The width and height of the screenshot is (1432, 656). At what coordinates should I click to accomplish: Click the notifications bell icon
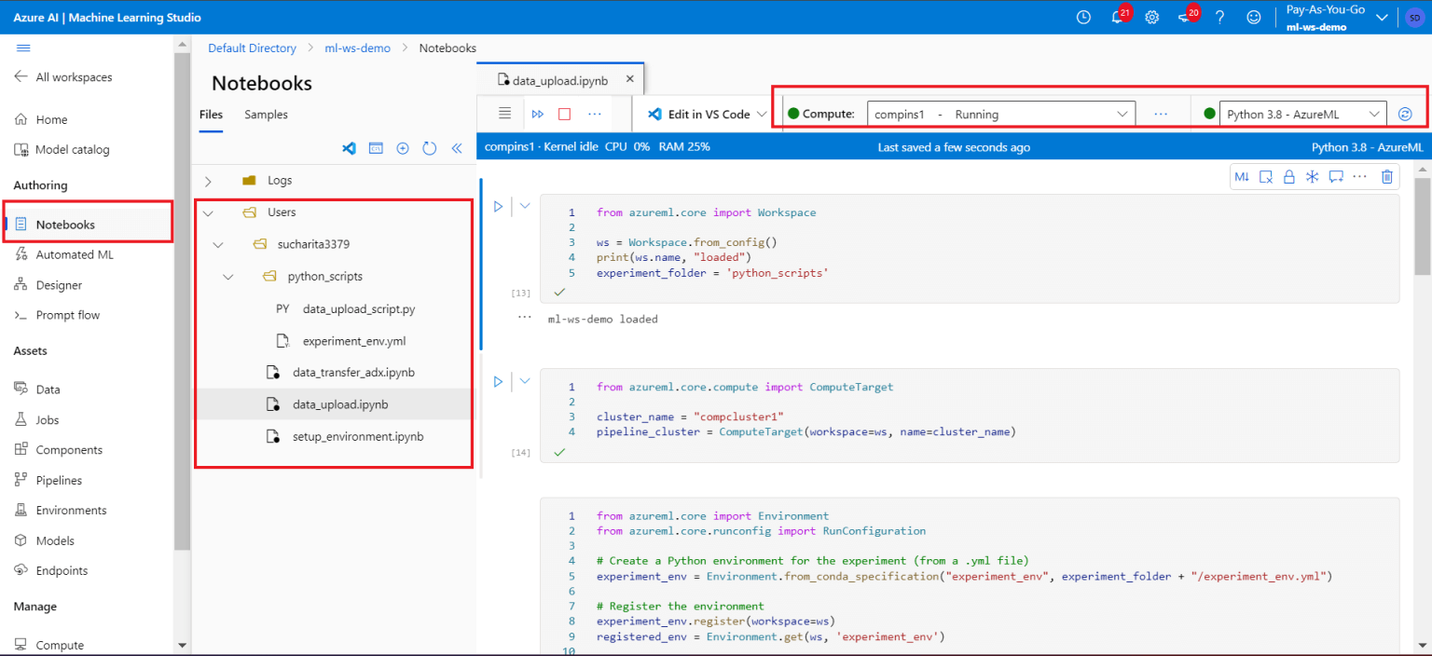(x=1117, y=17)
